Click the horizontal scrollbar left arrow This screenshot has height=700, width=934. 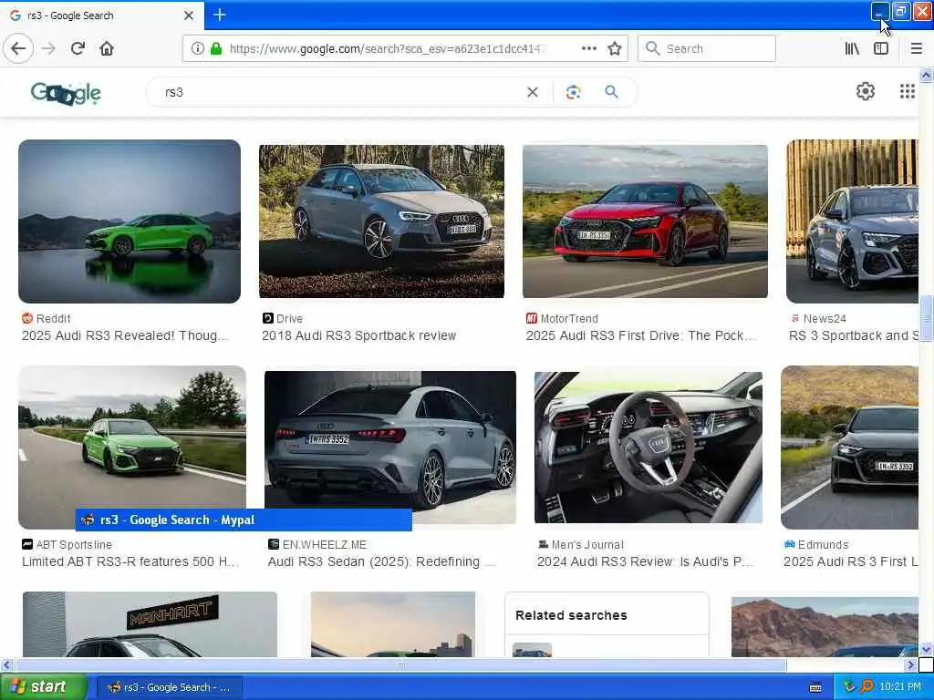point(6,664)
